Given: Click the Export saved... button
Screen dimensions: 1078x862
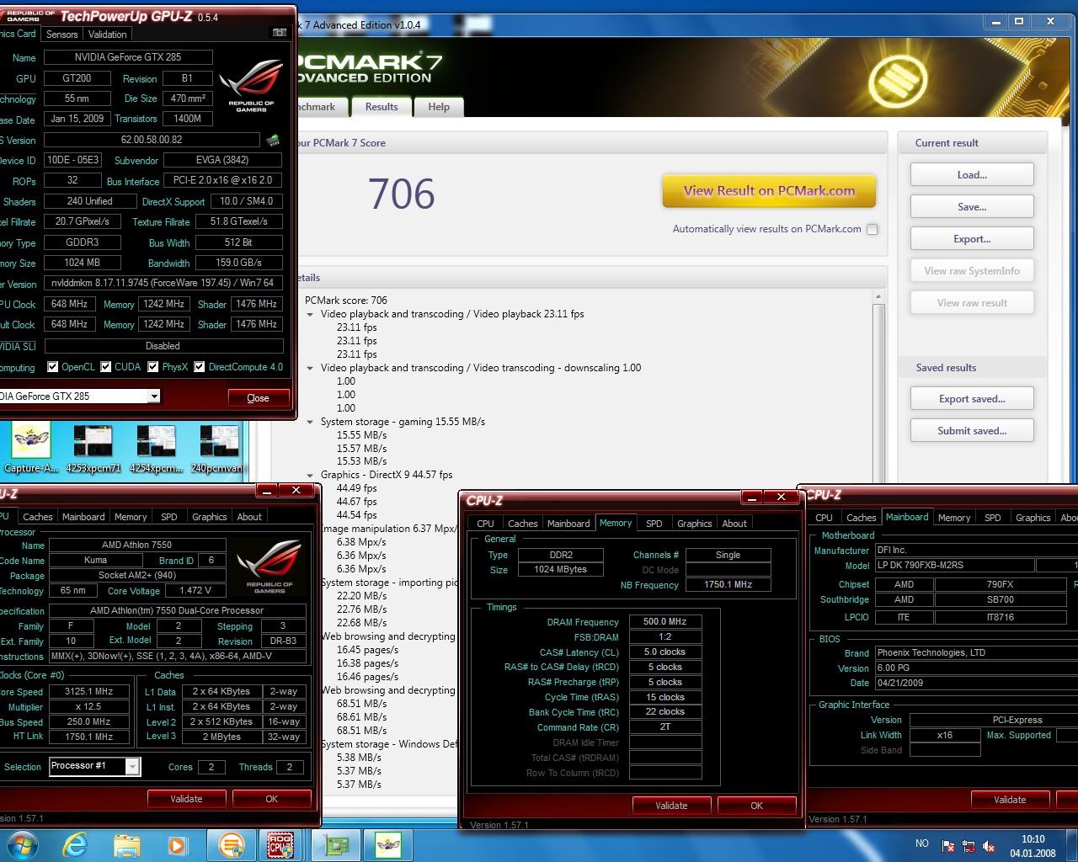Looking at the screenshot, I should 972,399.
